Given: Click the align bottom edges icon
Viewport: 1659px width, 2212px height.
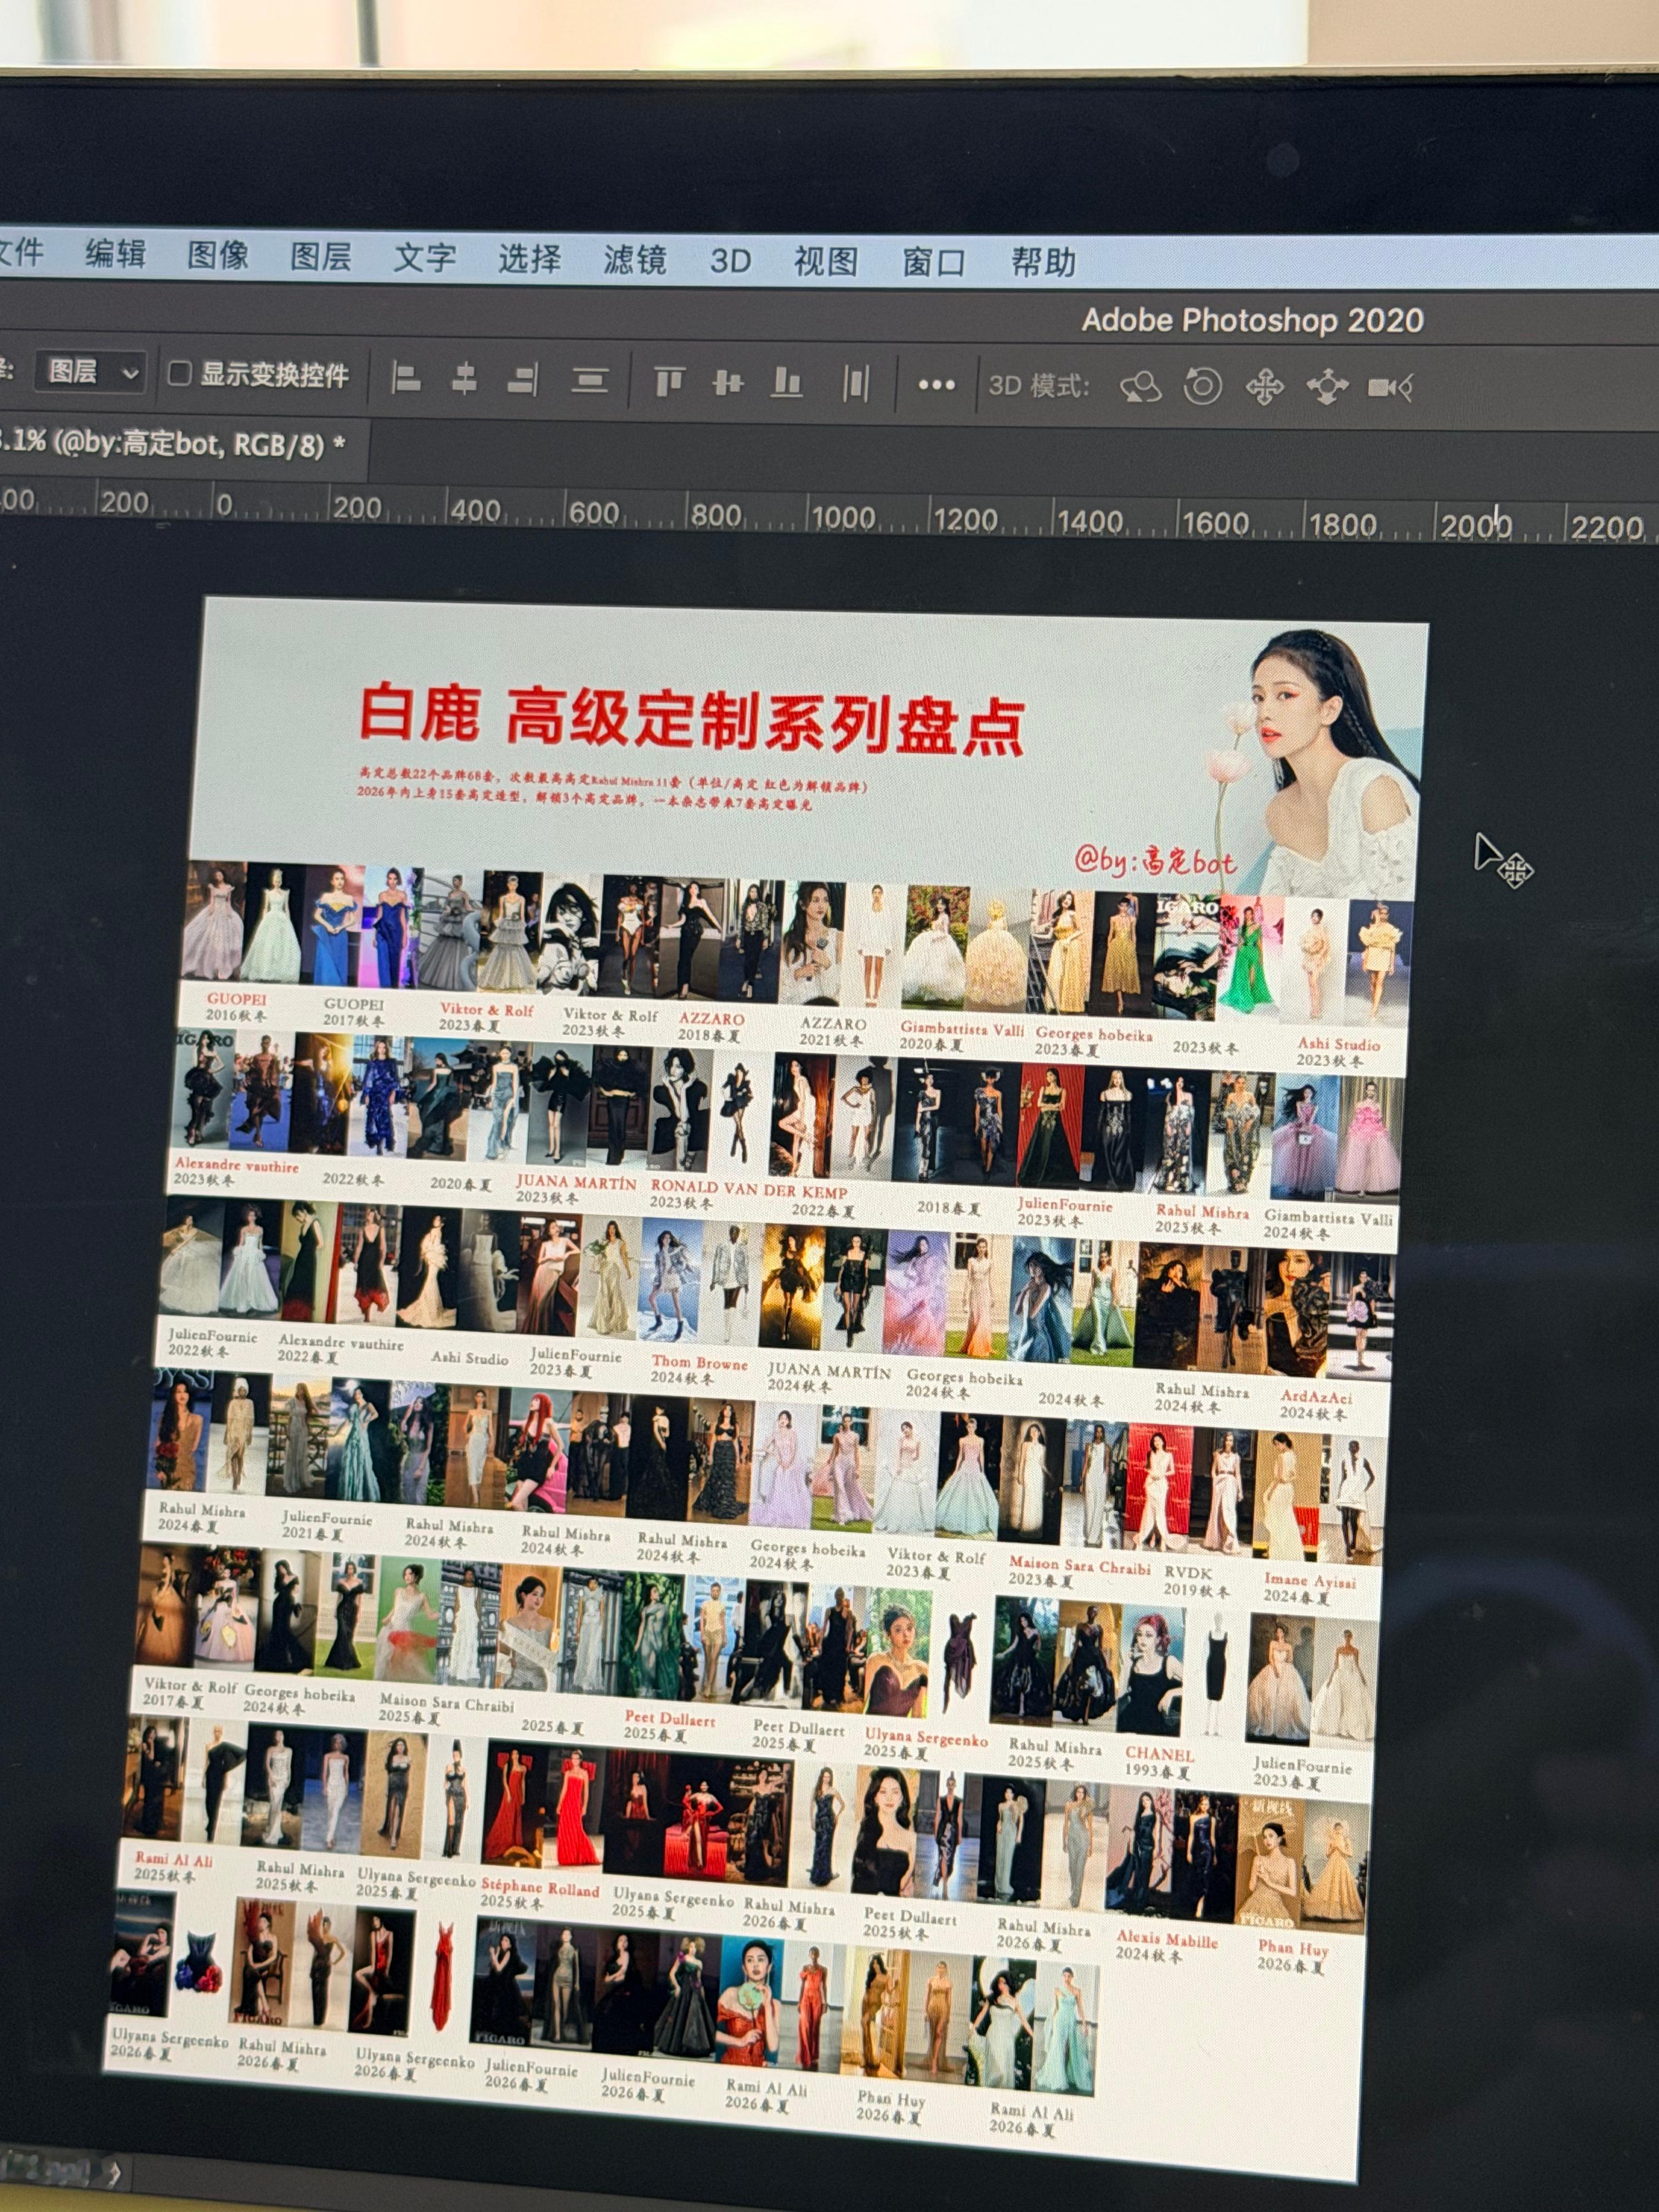Looking at the screenshot, I should pos(787,383).
